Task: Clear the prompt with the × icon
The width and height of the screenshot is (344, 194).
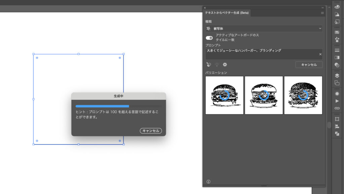Action: (320, 54)
